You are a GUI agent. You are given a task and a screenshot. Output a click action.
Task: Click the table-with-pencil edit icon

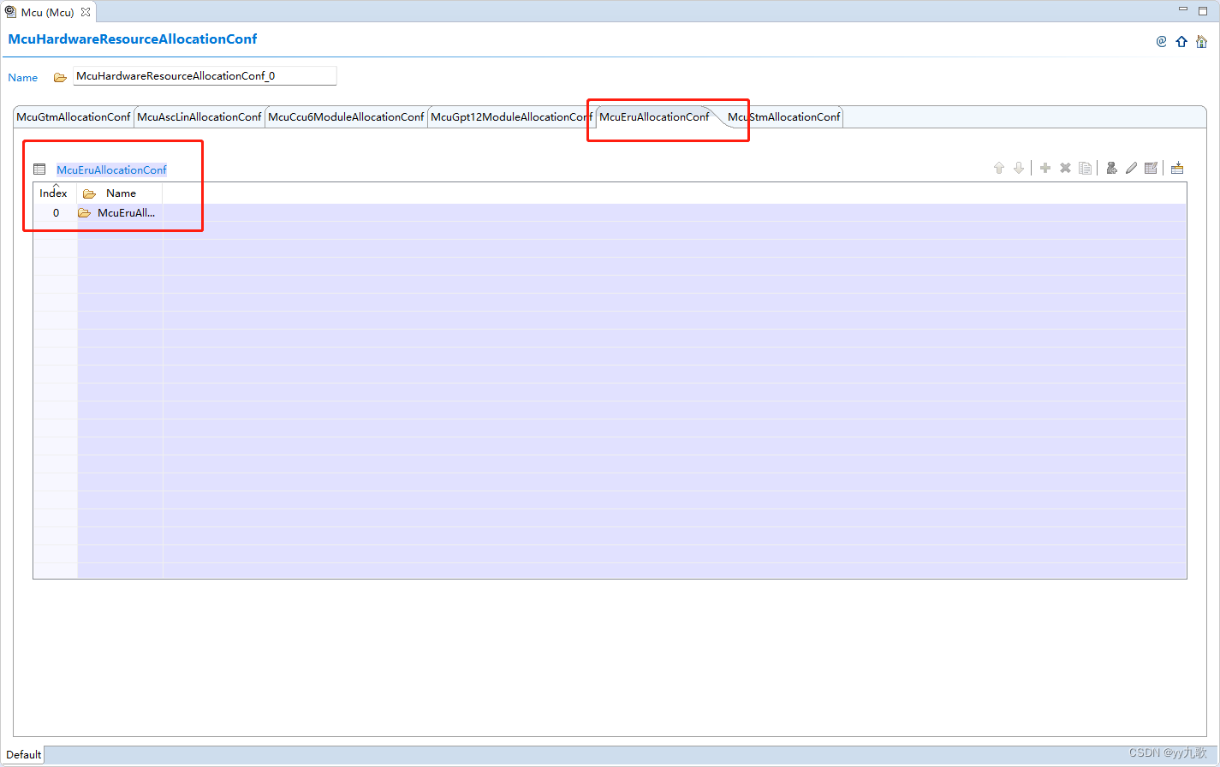pos(1152,168)
